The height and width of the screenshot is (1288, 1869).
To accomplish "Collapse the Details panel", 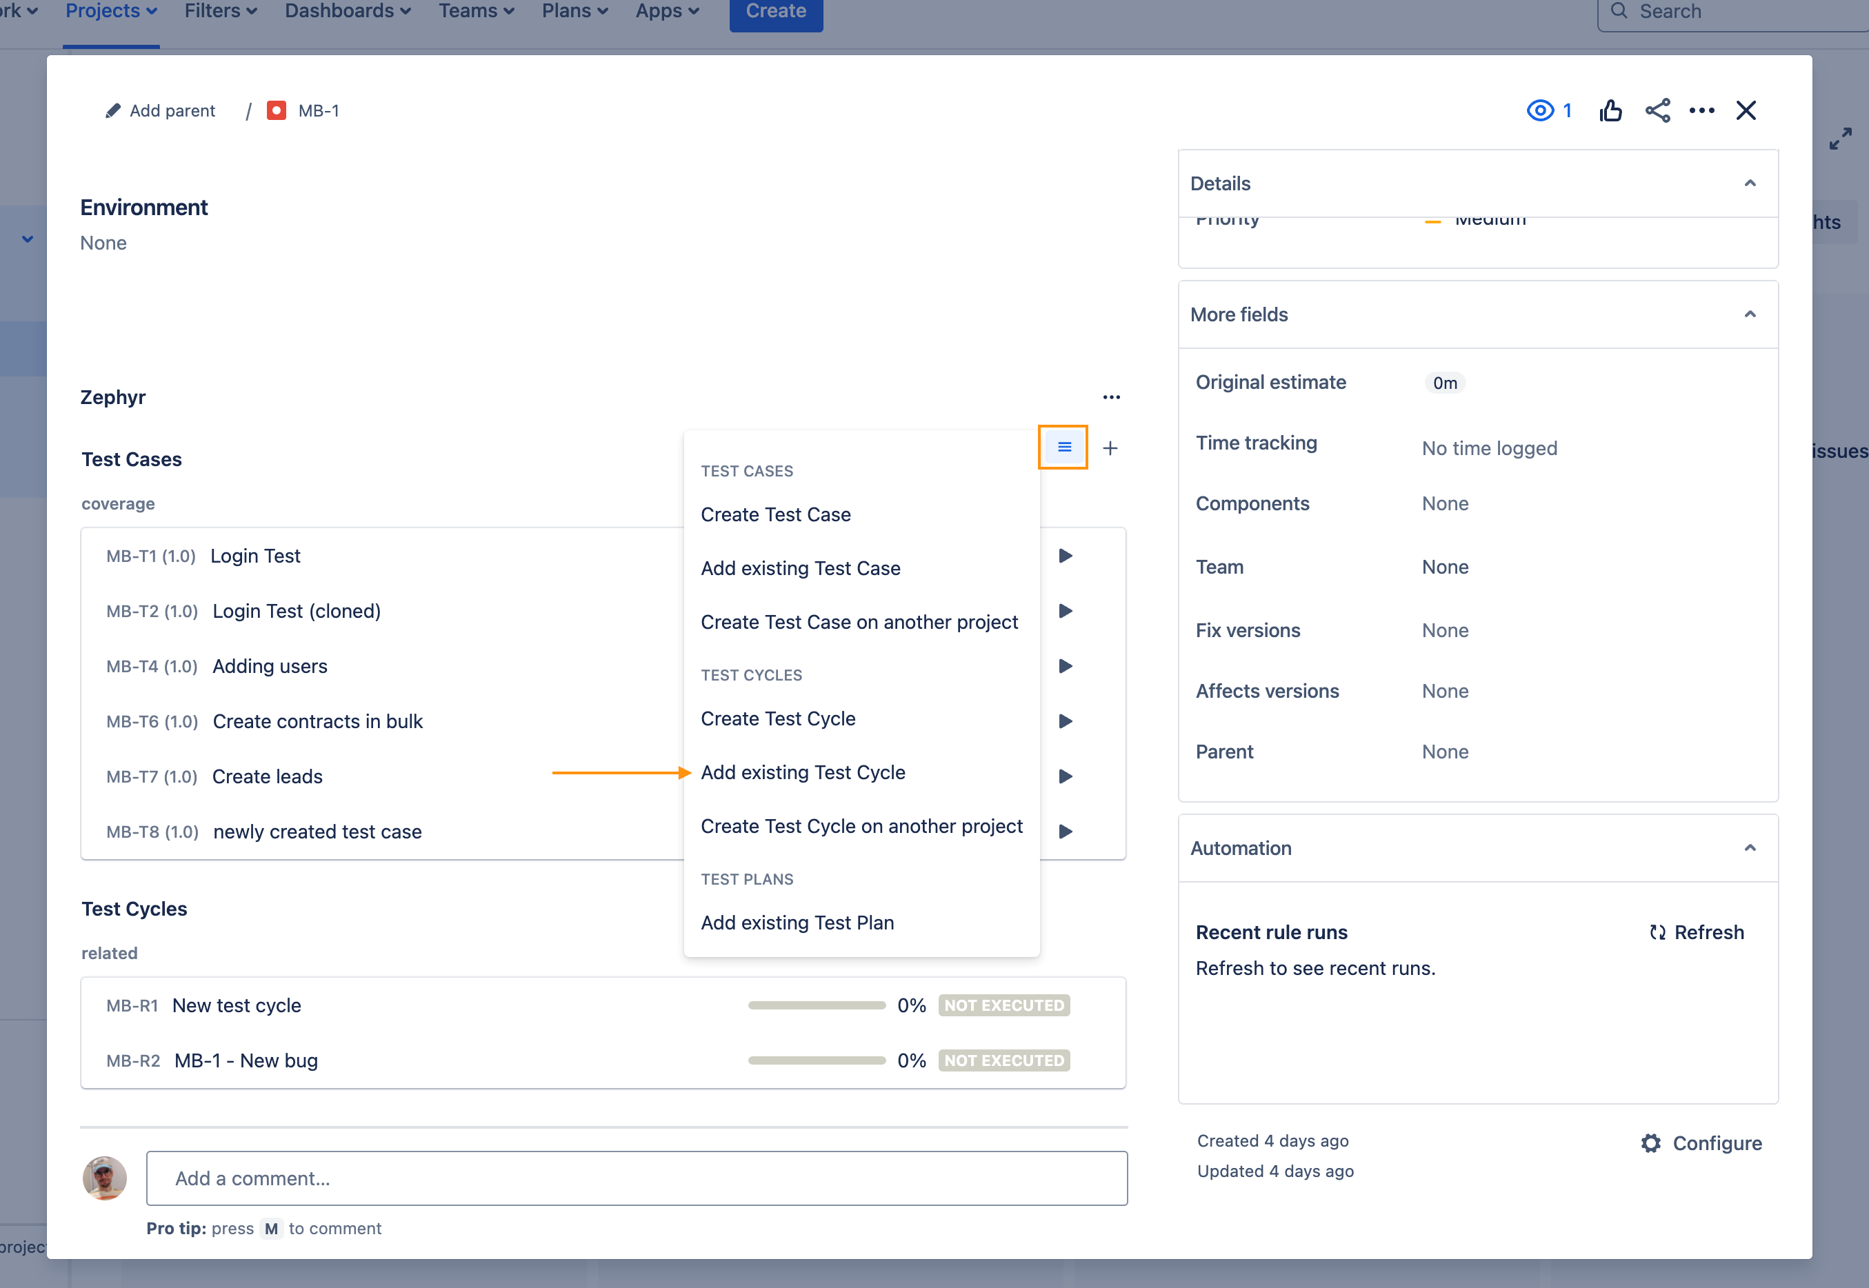I will (x=1750, y=183).
